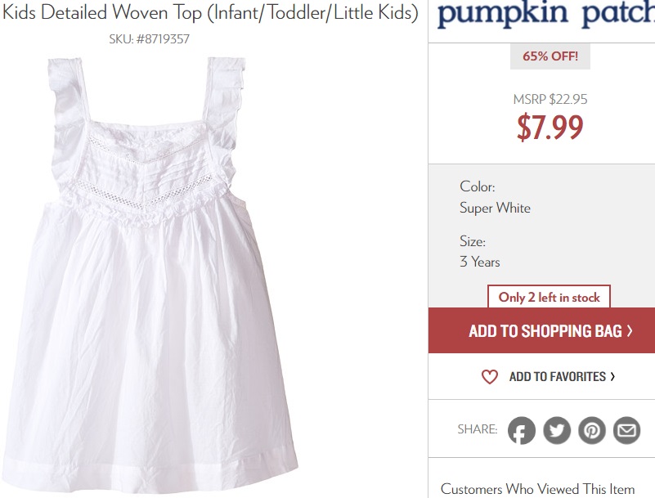Click the 65% OFF badge
Viewport: 655px width, 498px height.
pos(550,56)
